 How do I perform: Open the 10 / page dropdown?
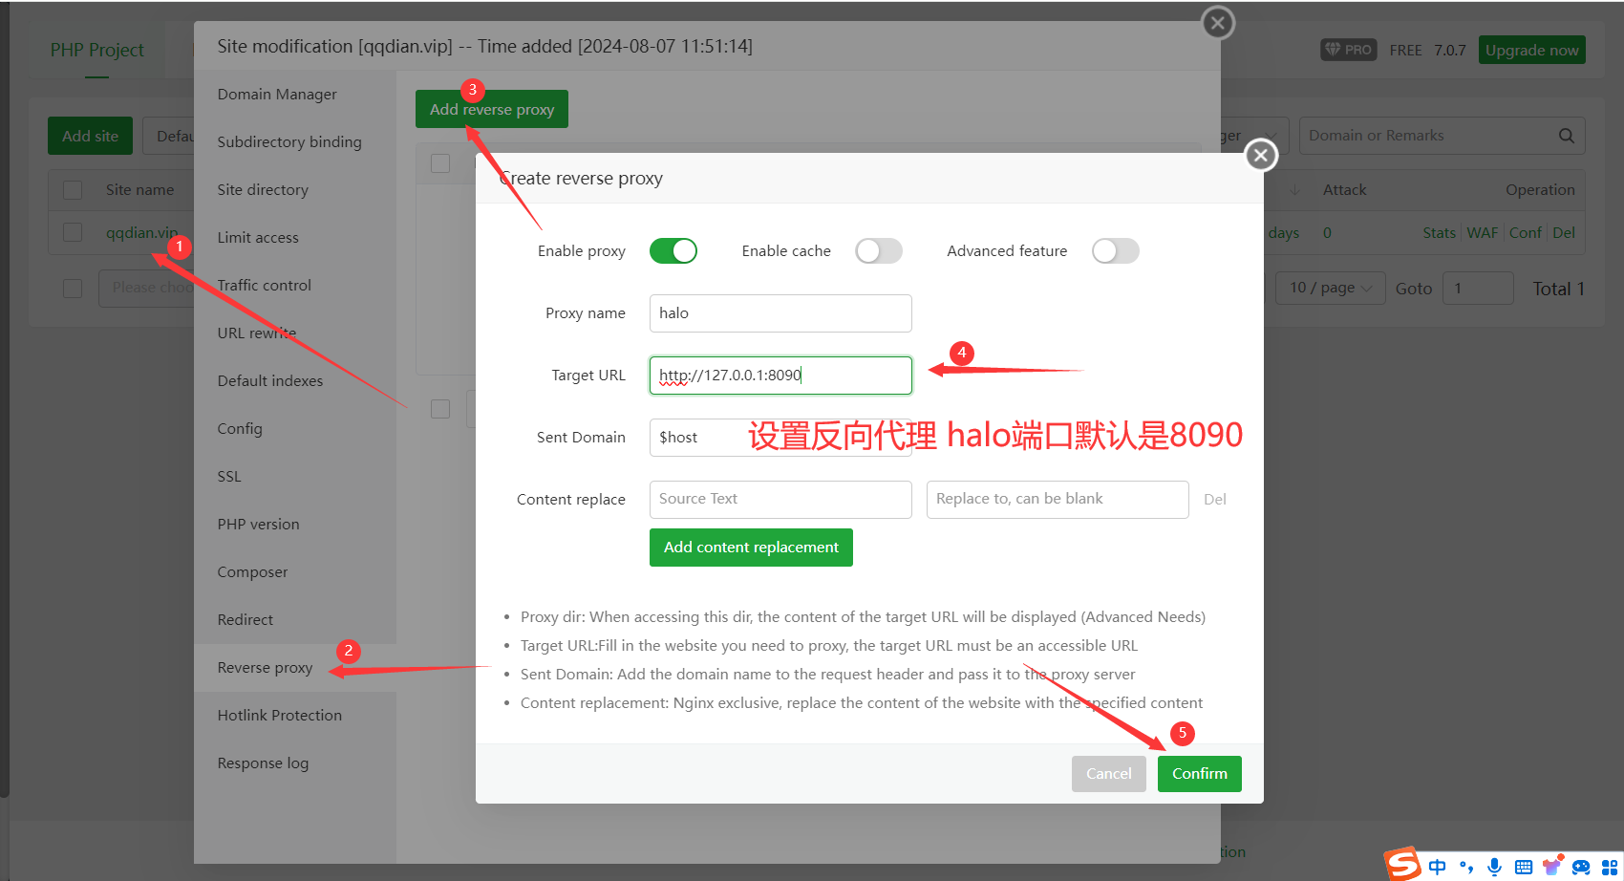tap(1330, 288)
